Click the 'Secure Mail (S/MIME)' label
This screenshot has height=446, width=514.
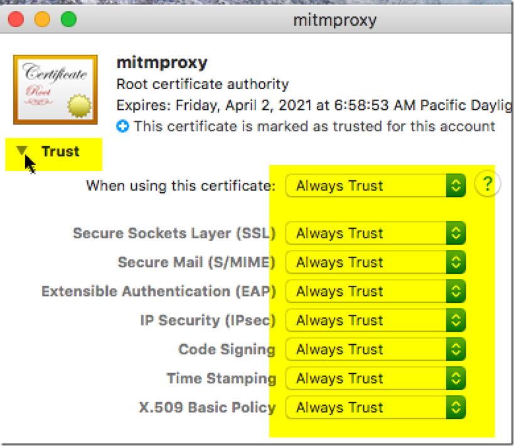click(196, 262)
